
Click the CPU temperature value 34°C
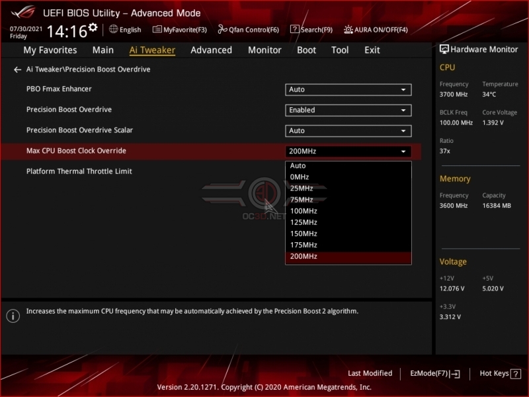pyautogui.click(x=489, y=95)
